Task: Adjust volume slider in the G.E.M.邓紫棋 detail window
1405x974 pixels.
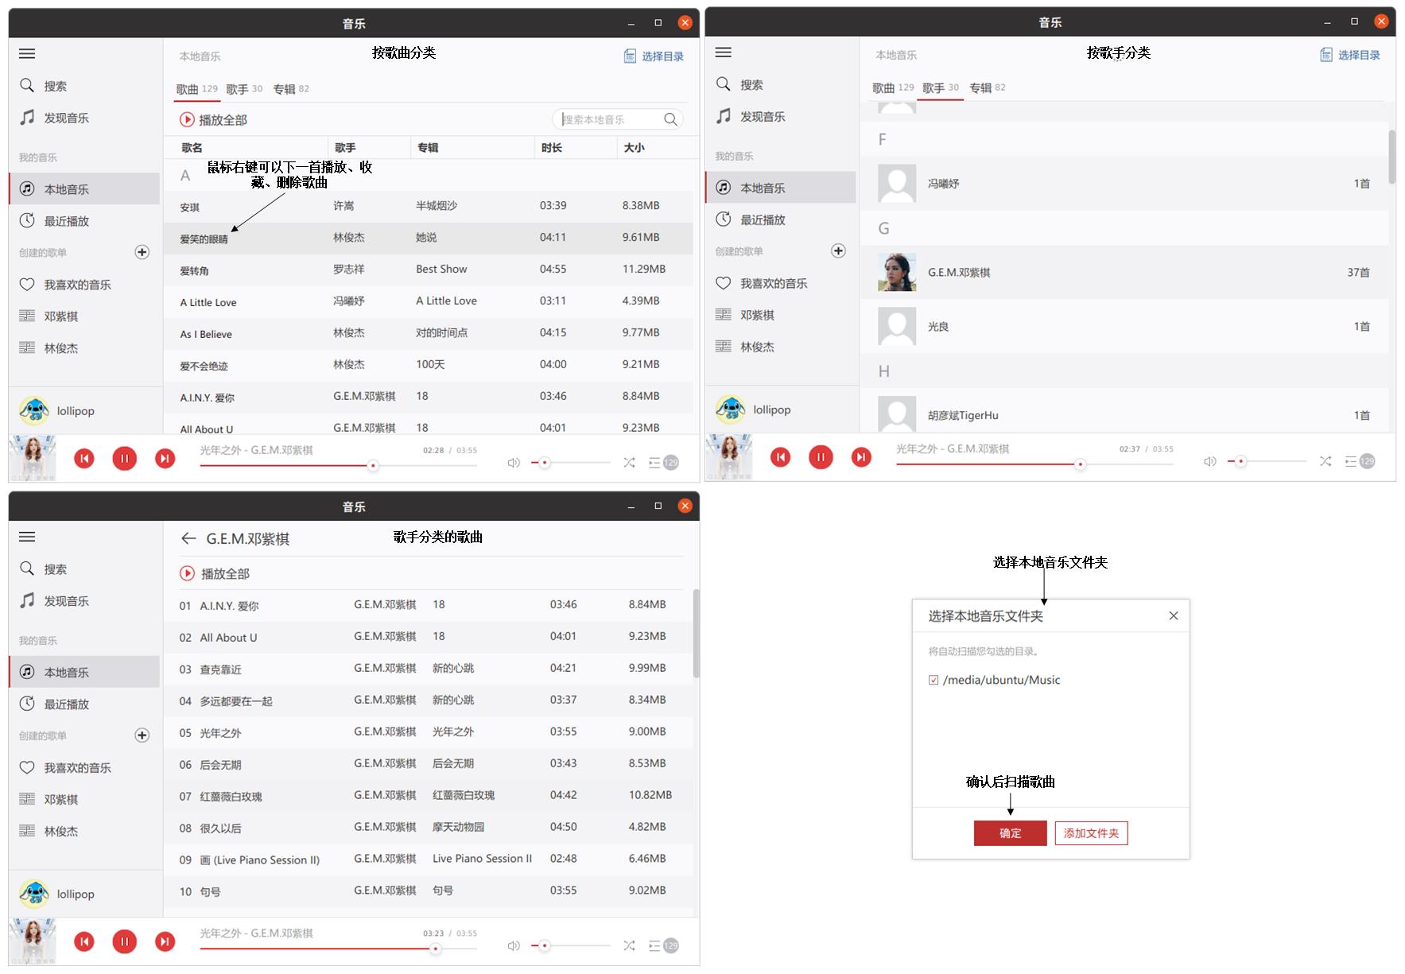Action: point(570,945)
